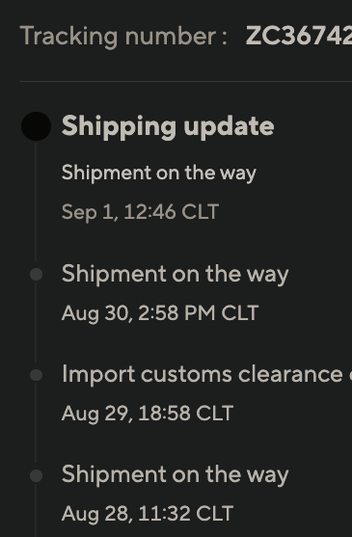The image size is (352, 537).
Task: Click the timeline line below the Aug 28 dot
Action: (x=36, y=510)
